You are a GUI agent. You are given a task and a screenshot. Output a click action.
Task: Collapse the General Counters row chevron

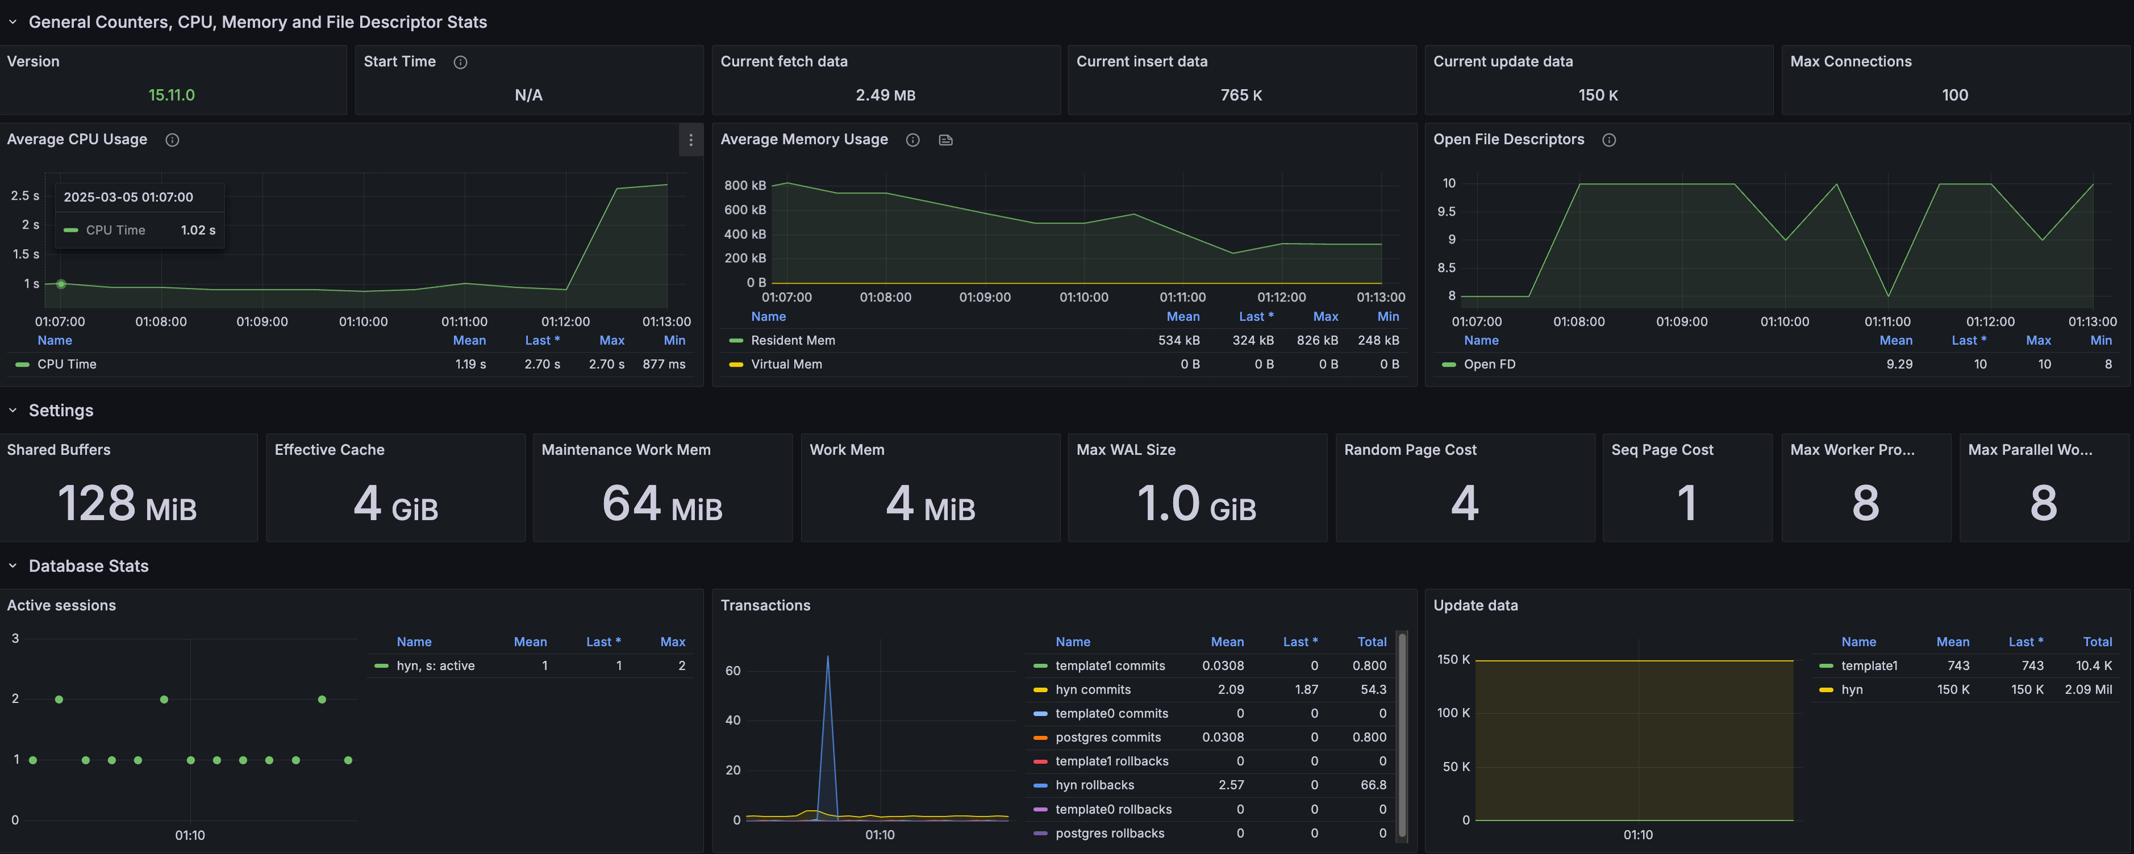[x=12, y=22]
